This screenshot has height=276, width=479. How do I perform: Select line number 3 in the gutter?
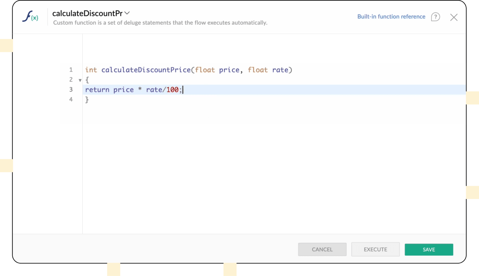pyautogui.click(x=71, y=90)
